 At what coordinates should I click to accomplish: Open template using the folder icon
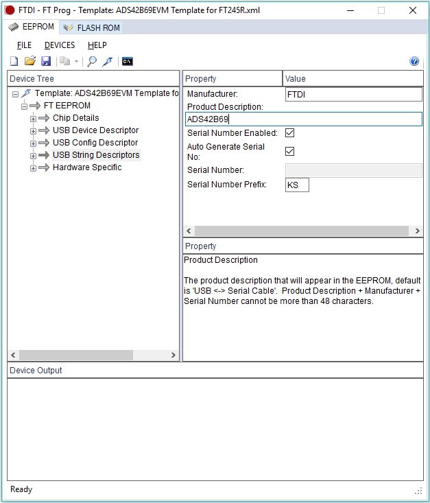(30, 61)
